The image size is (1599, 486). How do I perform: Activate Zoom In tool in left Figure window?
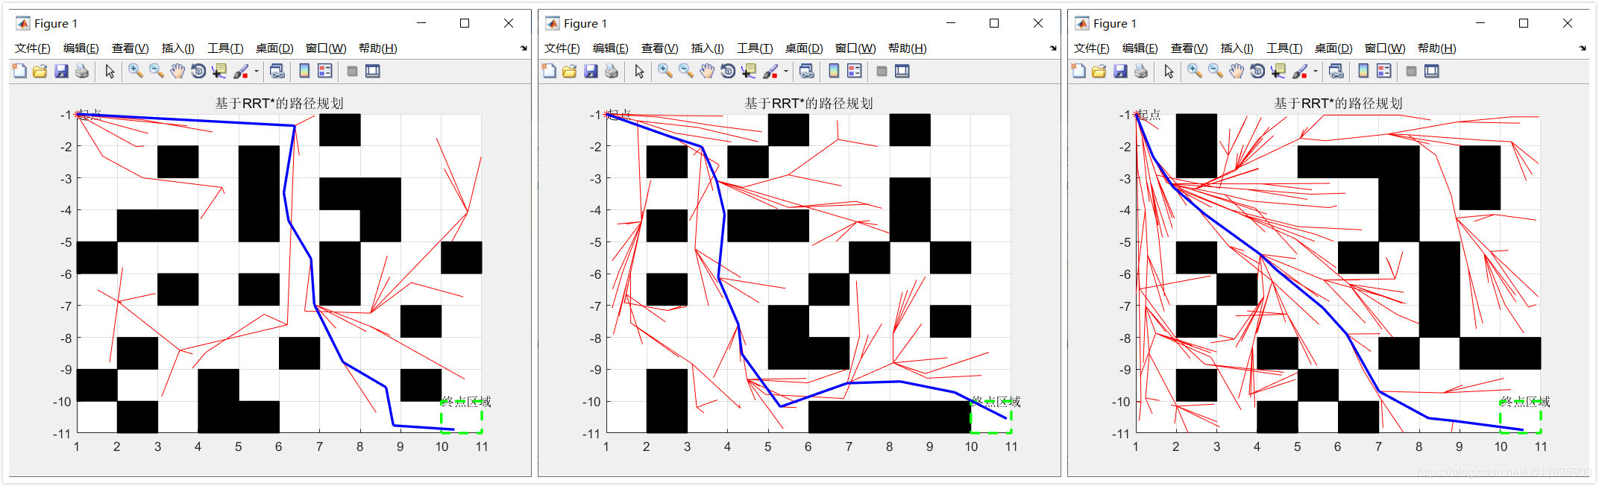point(136,71)
